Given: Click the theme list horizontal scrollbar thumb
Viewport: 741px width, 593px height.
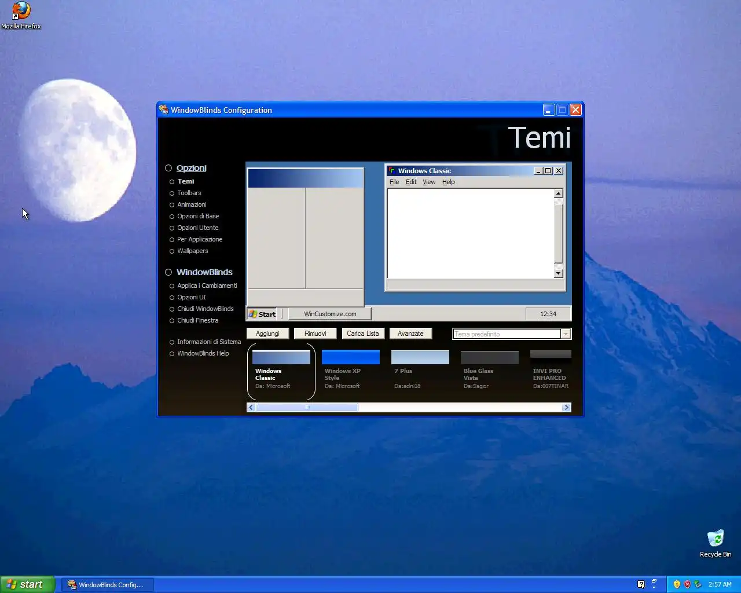Looking at the screenshot, I should 307,408.
